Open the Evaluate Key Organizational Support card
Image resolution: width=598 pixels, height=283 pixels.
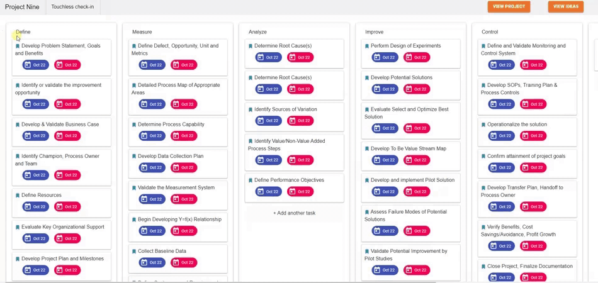tap(62, 227)
